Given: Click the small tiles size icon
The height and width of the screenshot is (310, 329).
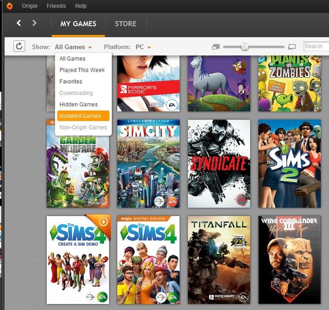Looking at the screenshot, I should click(x=215, y=47).
